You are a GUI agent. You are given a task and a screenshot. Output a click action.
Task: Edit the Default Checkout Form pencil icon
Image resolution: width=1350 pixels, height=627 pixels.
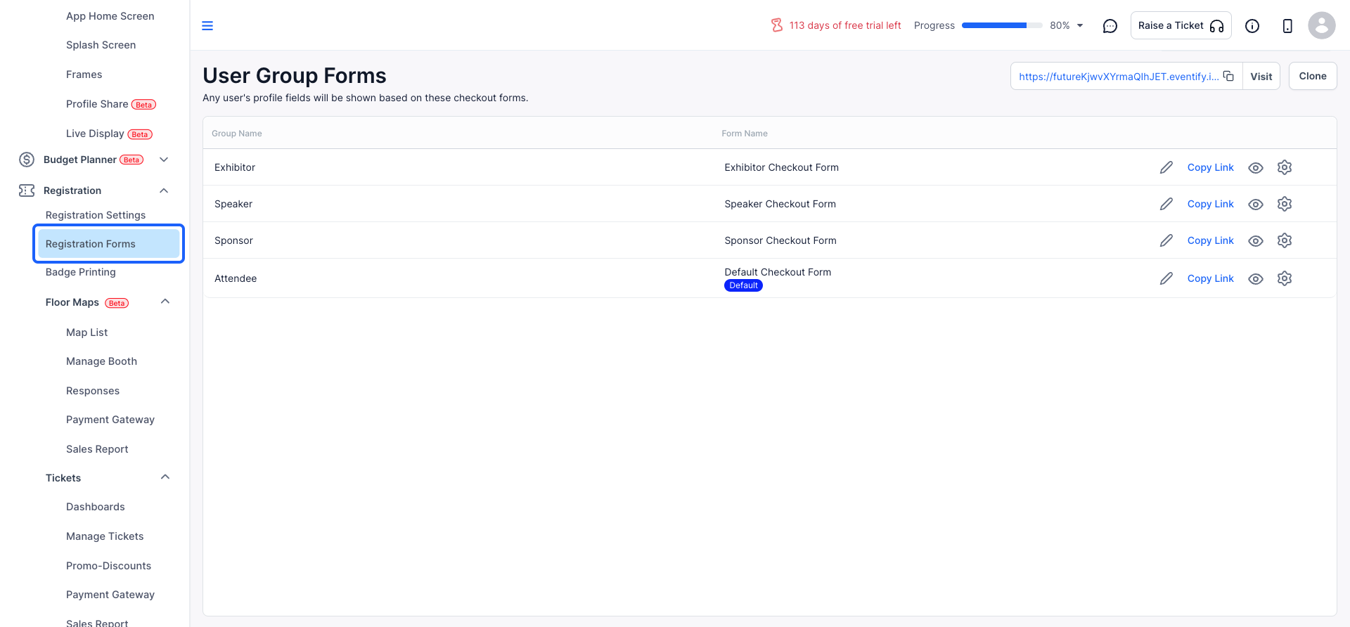click(x=1166, y=278)
